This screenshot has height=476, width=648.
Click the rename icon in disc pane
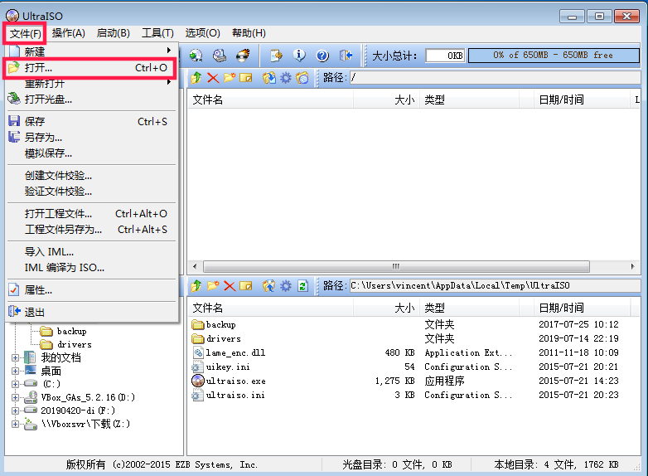coord(246,77)
